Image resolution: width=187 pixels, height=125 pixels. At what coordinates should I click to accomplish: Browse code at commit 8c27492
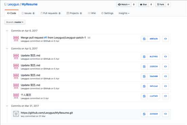coord(165,57)
